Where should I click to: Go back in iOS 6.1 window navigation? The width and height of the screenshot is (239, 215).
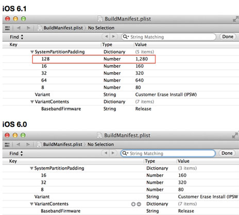pos(19,28)
